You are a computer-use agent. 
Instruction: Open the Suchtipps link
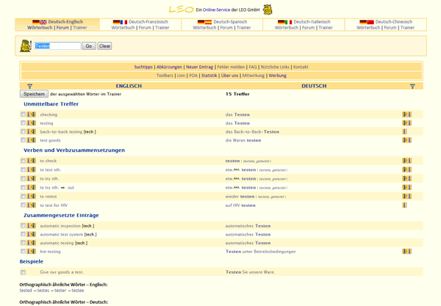click(x=143, y=67)
